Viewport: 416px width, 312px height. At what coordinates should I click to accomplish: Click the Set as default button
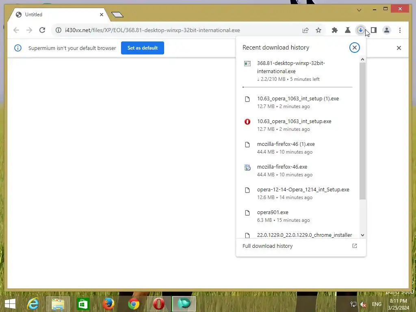[143, 48]
